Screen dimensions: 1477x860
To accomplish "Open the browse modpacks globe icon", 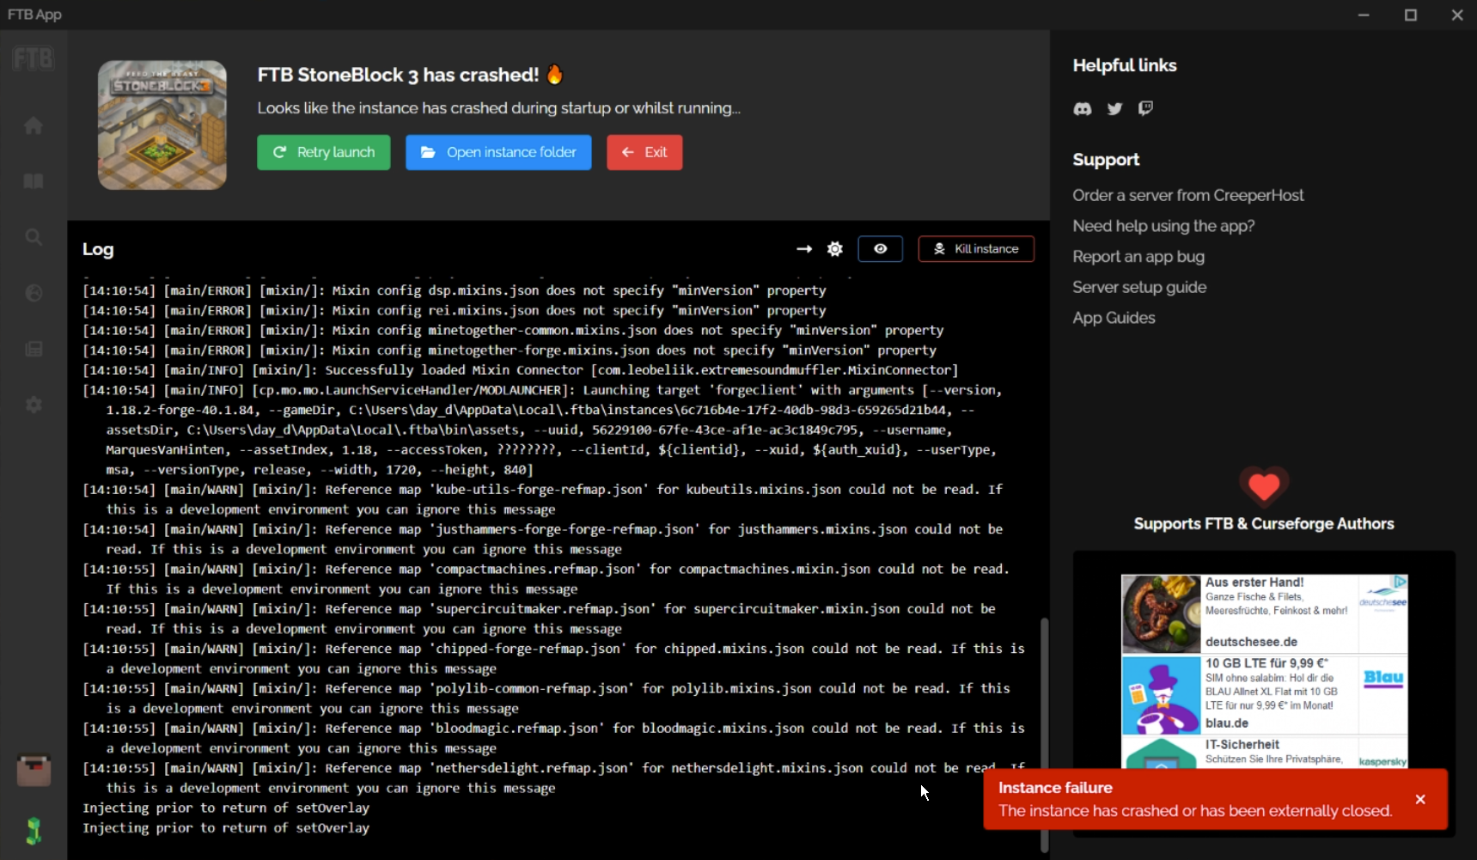I will coord(34,293).
